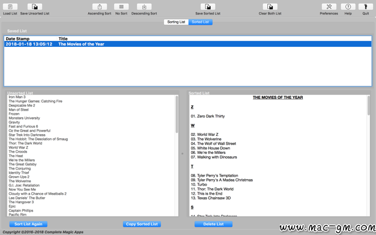This screenshot has width=376, height=235.
Task: Click the Sort List Again button
Action: point(28,224)
